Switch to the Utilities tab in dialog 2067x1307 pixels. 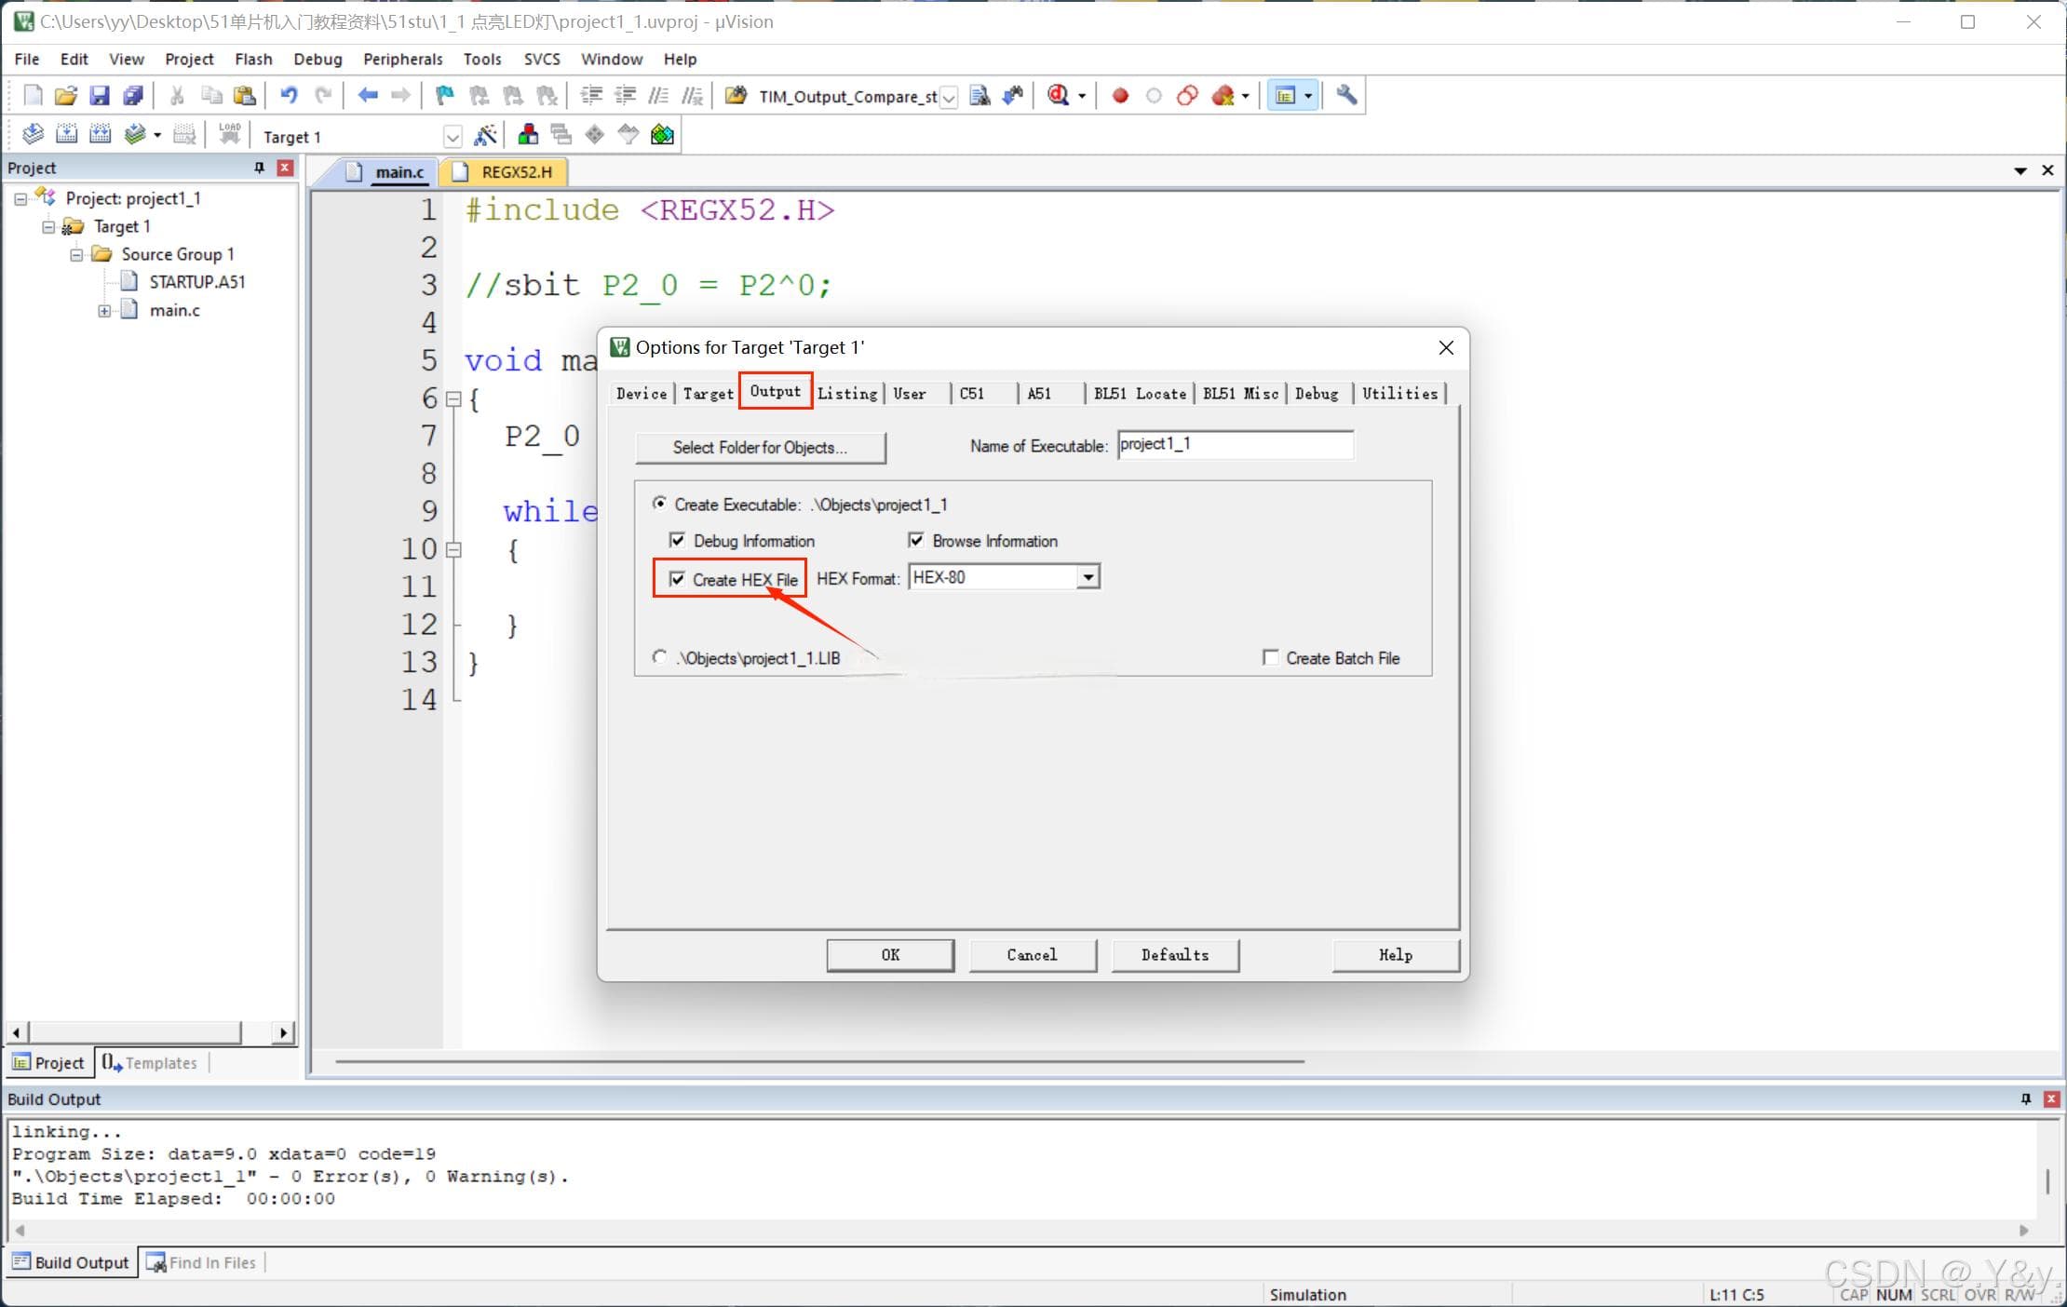click(1399, 394)
